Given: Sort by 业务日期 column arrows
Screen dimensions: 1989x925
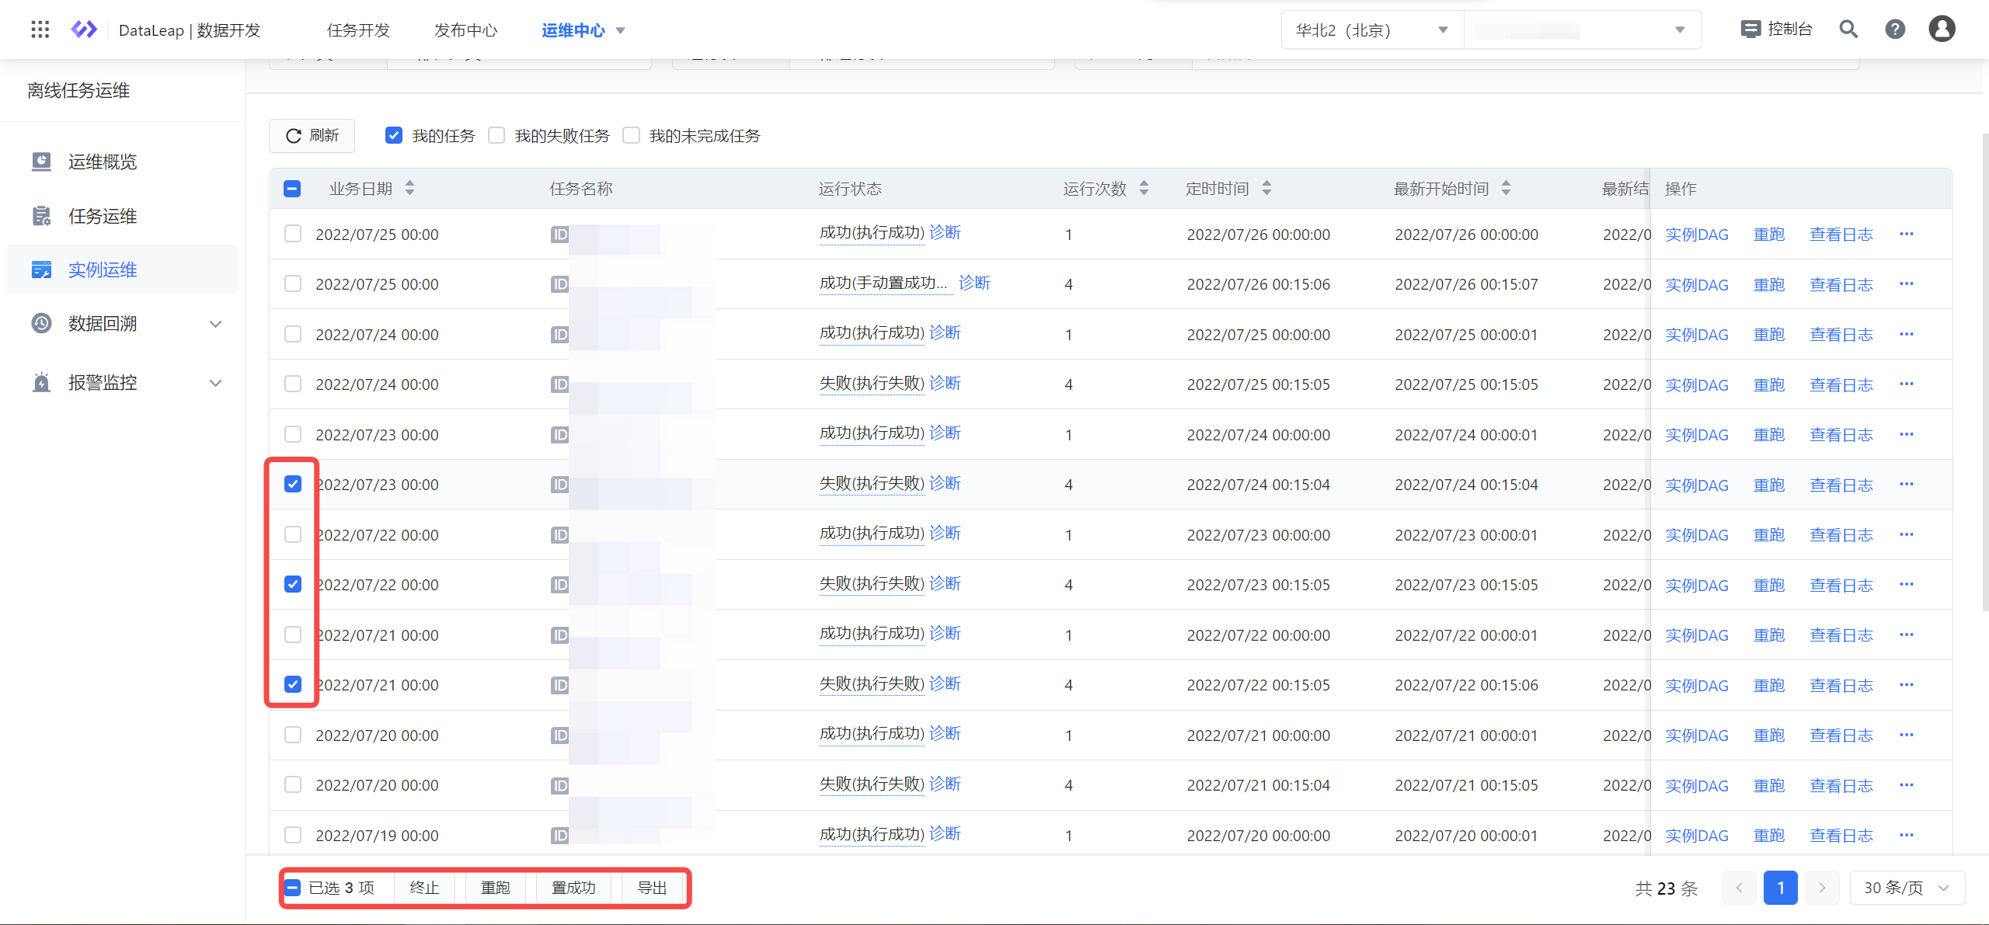Looking at the screenshot, I should (x=409, y=188).
